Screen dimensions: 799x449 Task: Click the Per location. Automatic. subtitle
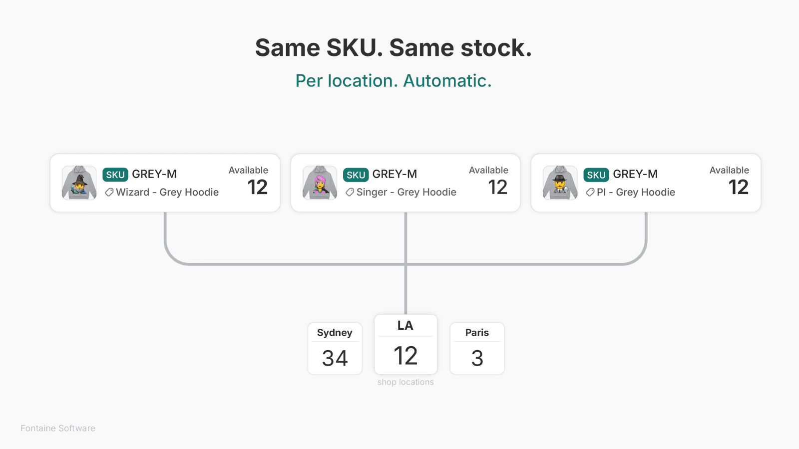(x=394, y=80)
